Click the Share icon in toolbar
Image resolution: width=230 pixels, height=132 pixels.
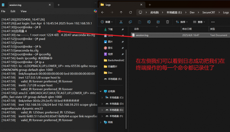(x=158, y=22)
